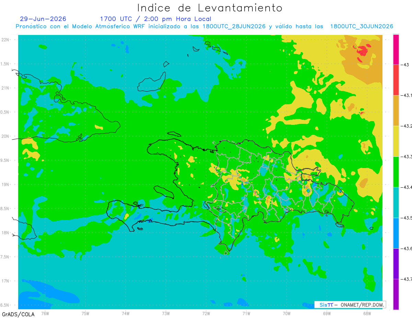Pick the violet swatch below -43.7
The width and height of the screenshot is (412, 318).
[x=396, y=294]
